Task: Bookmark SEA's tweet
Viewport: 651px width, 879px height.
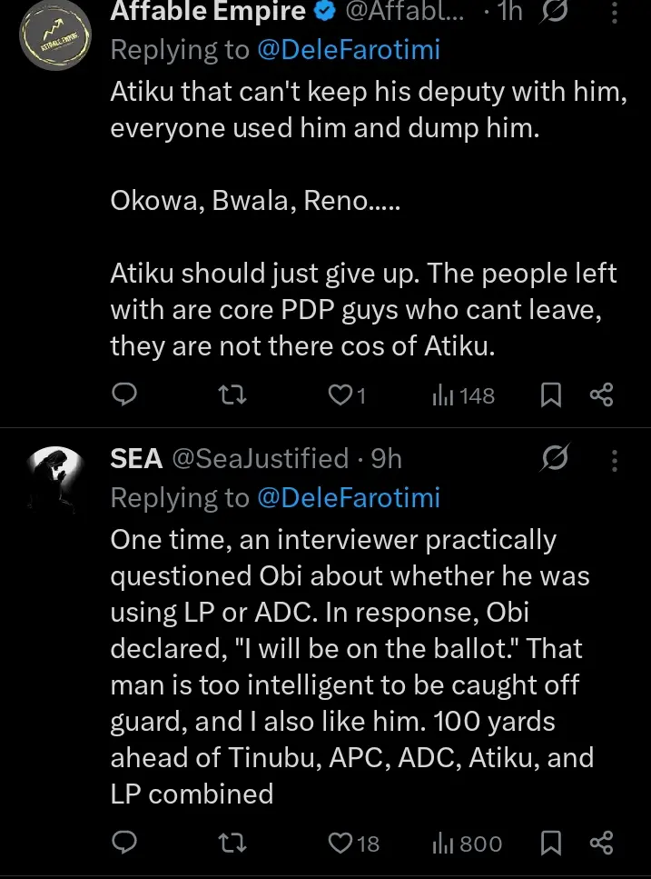Action: point(551,843)
